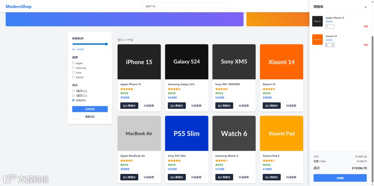The image size is (374, 186).
Task: Click the 显示 8 个产品 count text
Action: point(125,40)
